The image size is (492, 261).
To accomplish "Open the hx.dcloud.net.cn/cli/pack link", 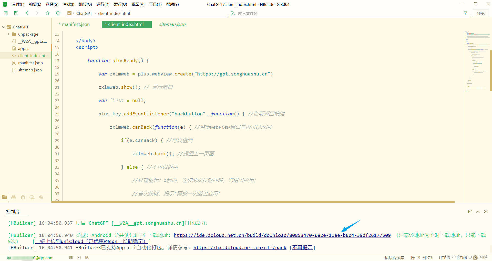I will pos(240,247).
